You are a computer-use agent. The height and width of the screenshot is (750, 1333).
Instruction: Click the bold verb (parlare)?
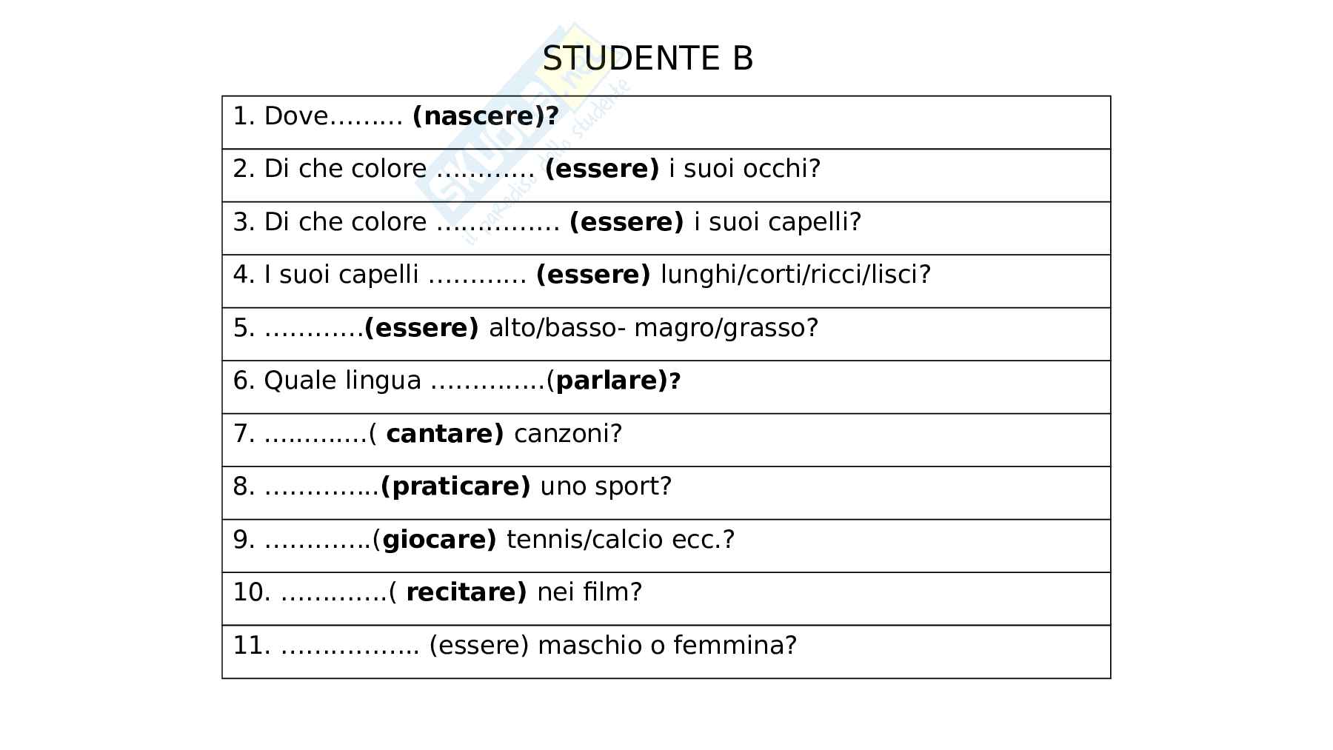coord(617,381)
